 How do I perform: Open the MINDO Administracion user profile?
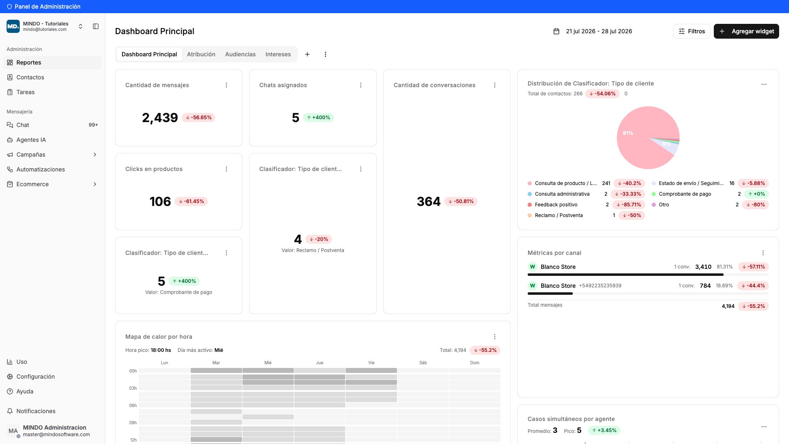[52, 431]
